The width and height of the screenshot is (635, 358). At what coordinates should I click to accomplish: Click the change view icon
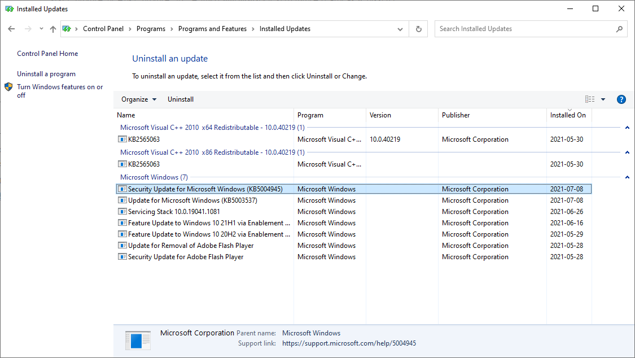[x=590, y=99]
